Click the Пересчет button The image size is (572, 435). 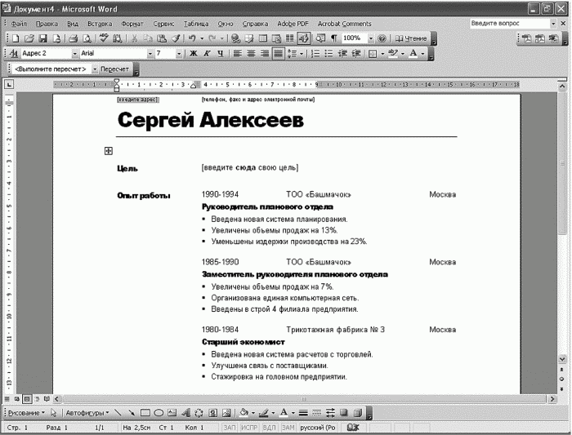click(114, 69)
